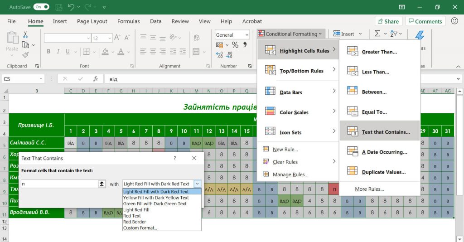Choose Yellow Fill with Dark Yellow Text
The width and height of the screenshot is (464, 242).
coord(156,198)
